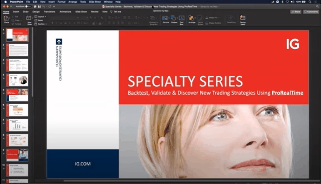Open the volume control in menu bar
Viewport: 321px width, 184px height.
pos(292,2)
